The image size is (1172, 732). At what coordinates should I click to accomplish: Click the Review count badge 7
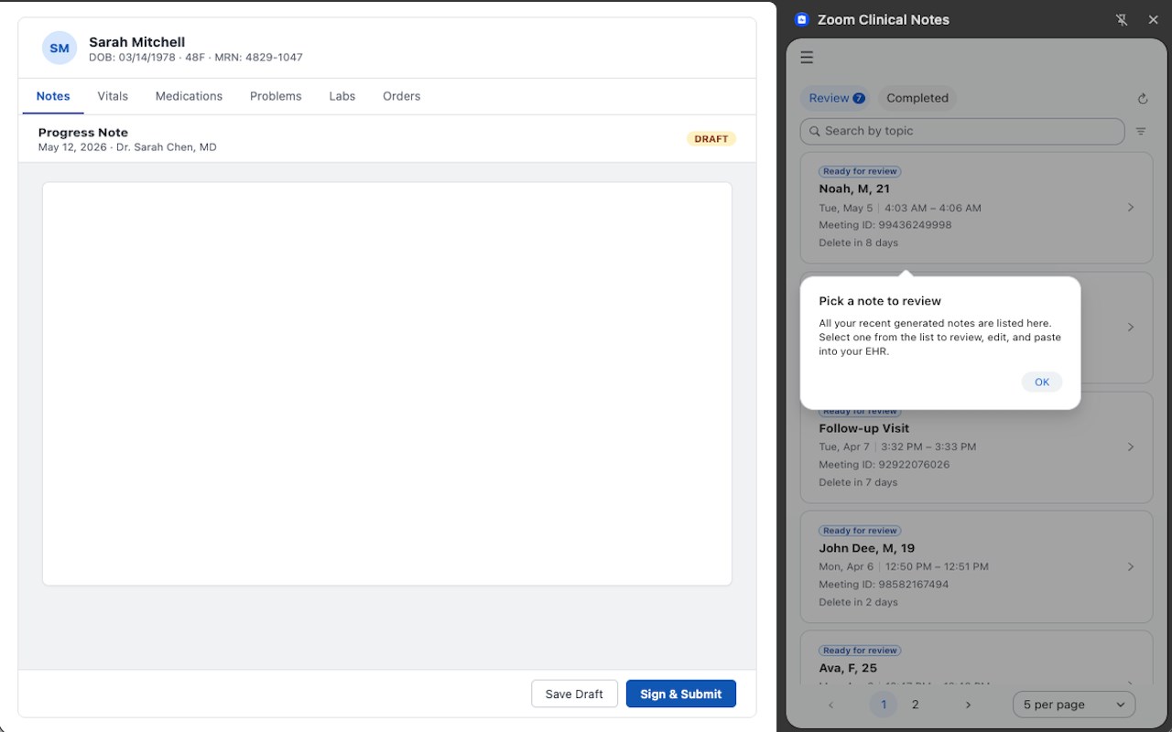coord(859,99)
